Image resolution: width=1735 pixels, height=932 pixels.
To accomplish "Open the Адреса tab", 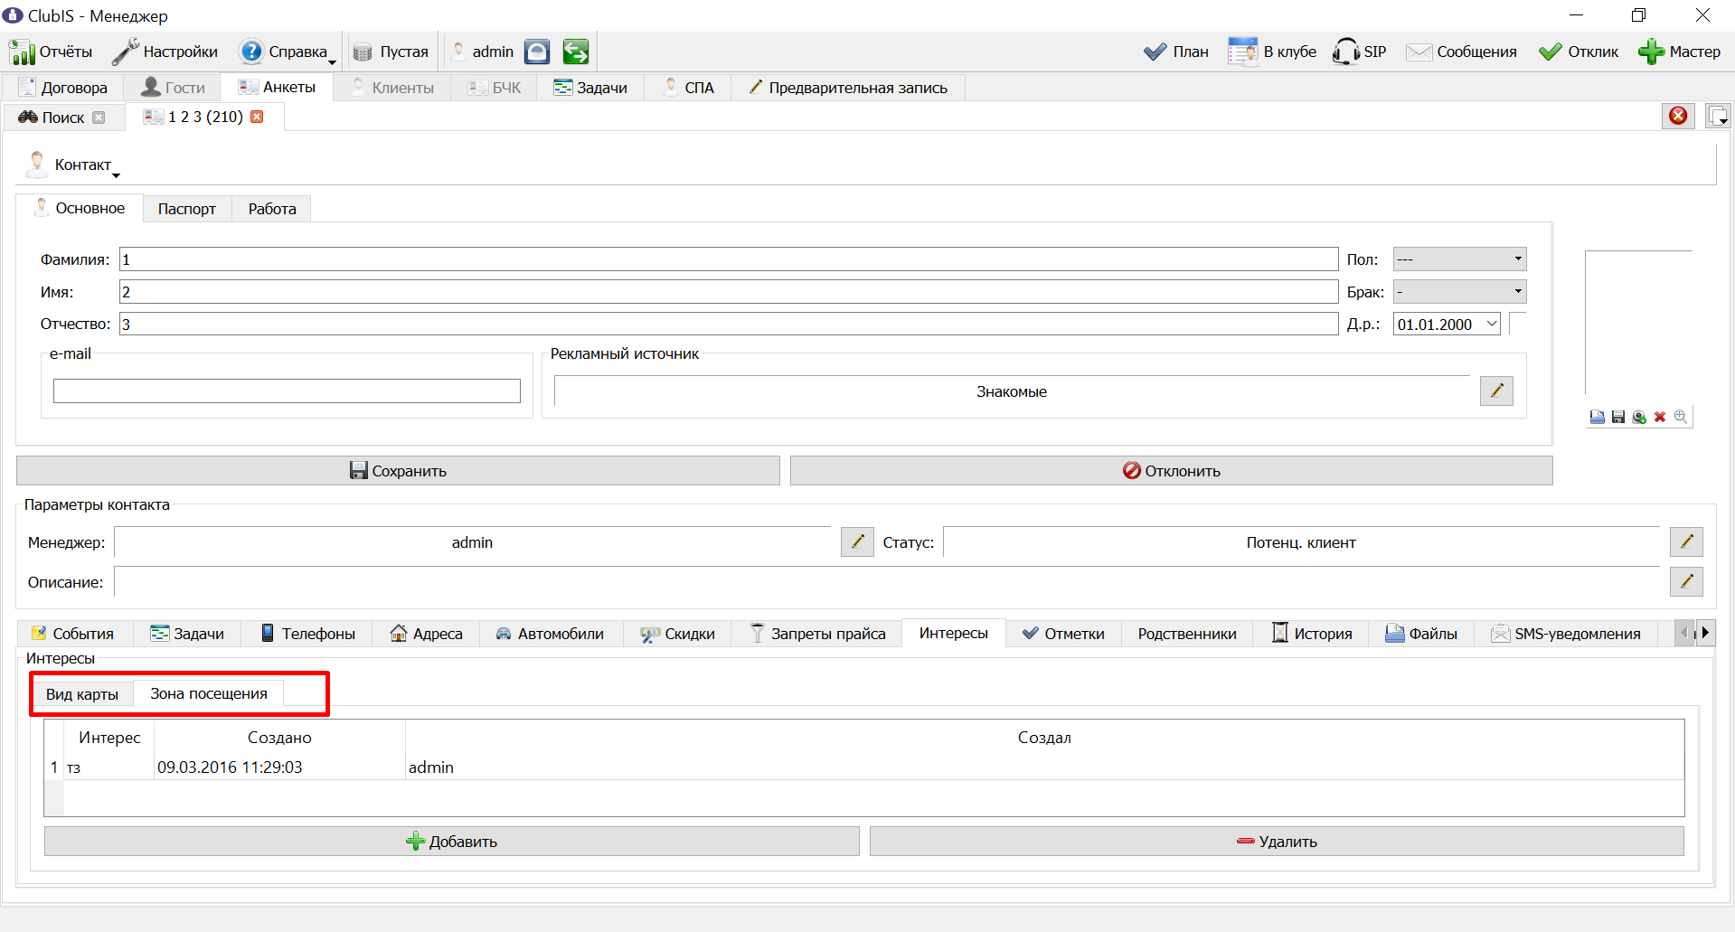I will click(426, 634).
